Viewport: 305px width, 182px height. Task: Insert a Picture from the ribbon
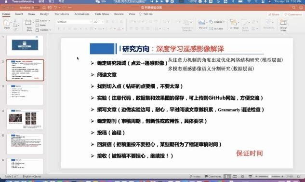tap(202, 22)
